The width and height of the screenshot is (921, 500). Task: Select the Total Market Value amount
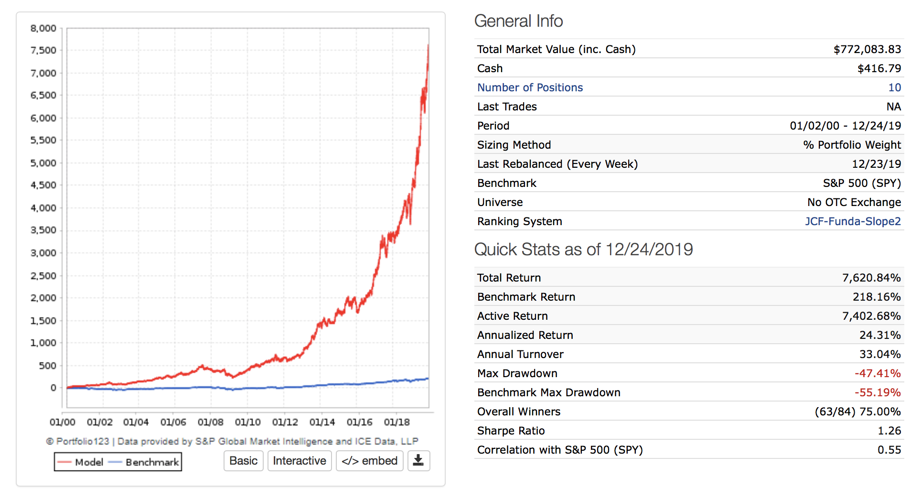point(867,49)
